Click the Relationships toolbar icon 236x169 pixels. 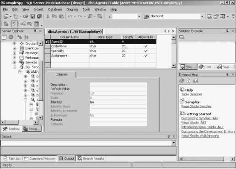(23, 24)
